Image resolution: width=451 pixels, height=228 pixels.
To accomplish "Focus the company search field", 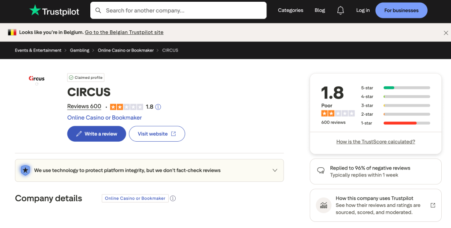I will [x=178, y=11].
